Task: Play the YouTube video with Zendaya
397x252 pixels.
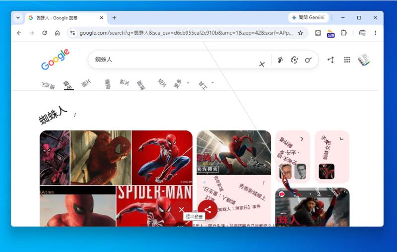Action: point(313,207)
